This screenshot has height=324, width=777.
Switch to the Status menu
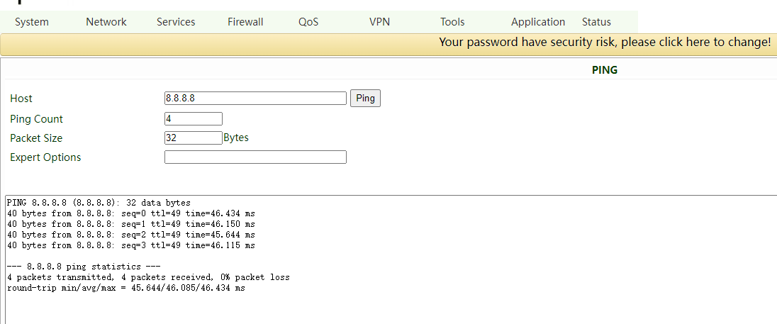[596, 22]
